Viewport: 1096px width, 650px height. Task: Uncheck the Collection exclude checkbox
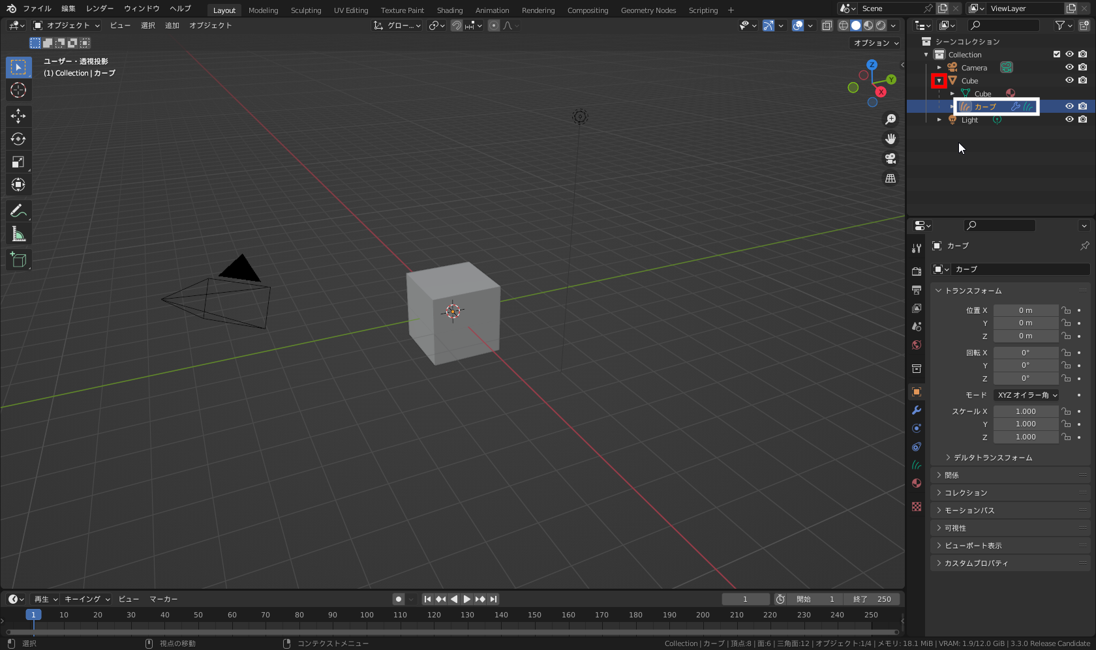[x=1057, y=54]
